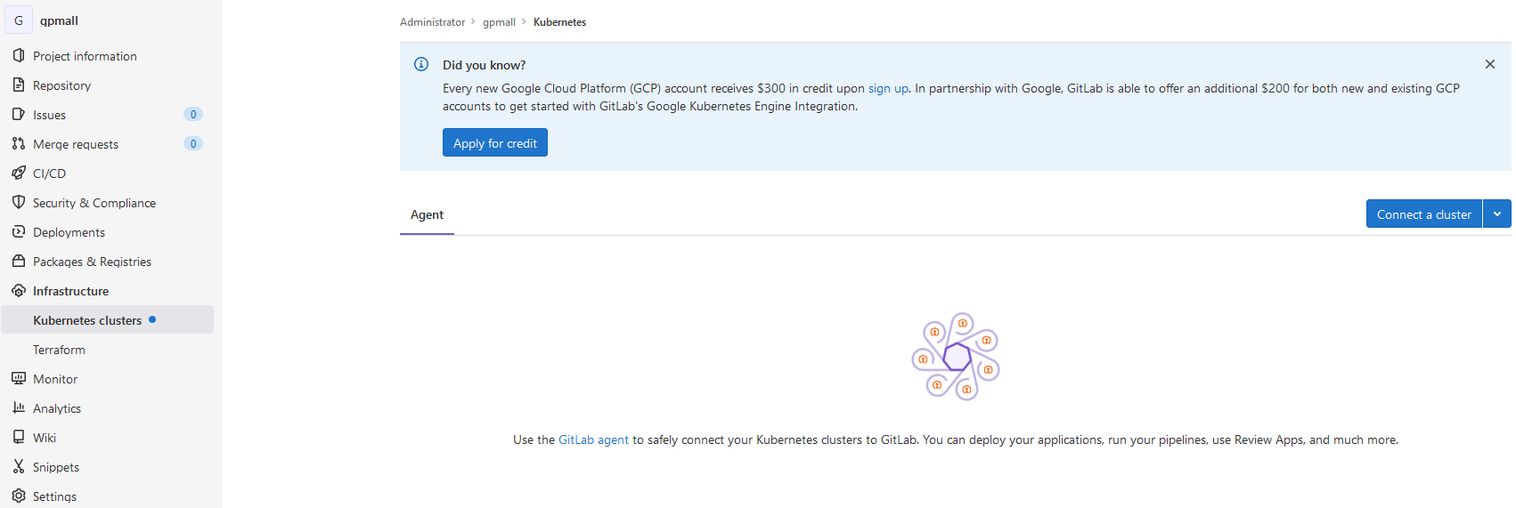Viewport: 1516px width, 508px height.
Task: Click the CI/CD rocket icon
Action: [19, 173]
